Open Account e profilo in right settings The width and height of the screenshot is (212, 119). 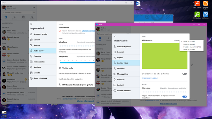126,46
